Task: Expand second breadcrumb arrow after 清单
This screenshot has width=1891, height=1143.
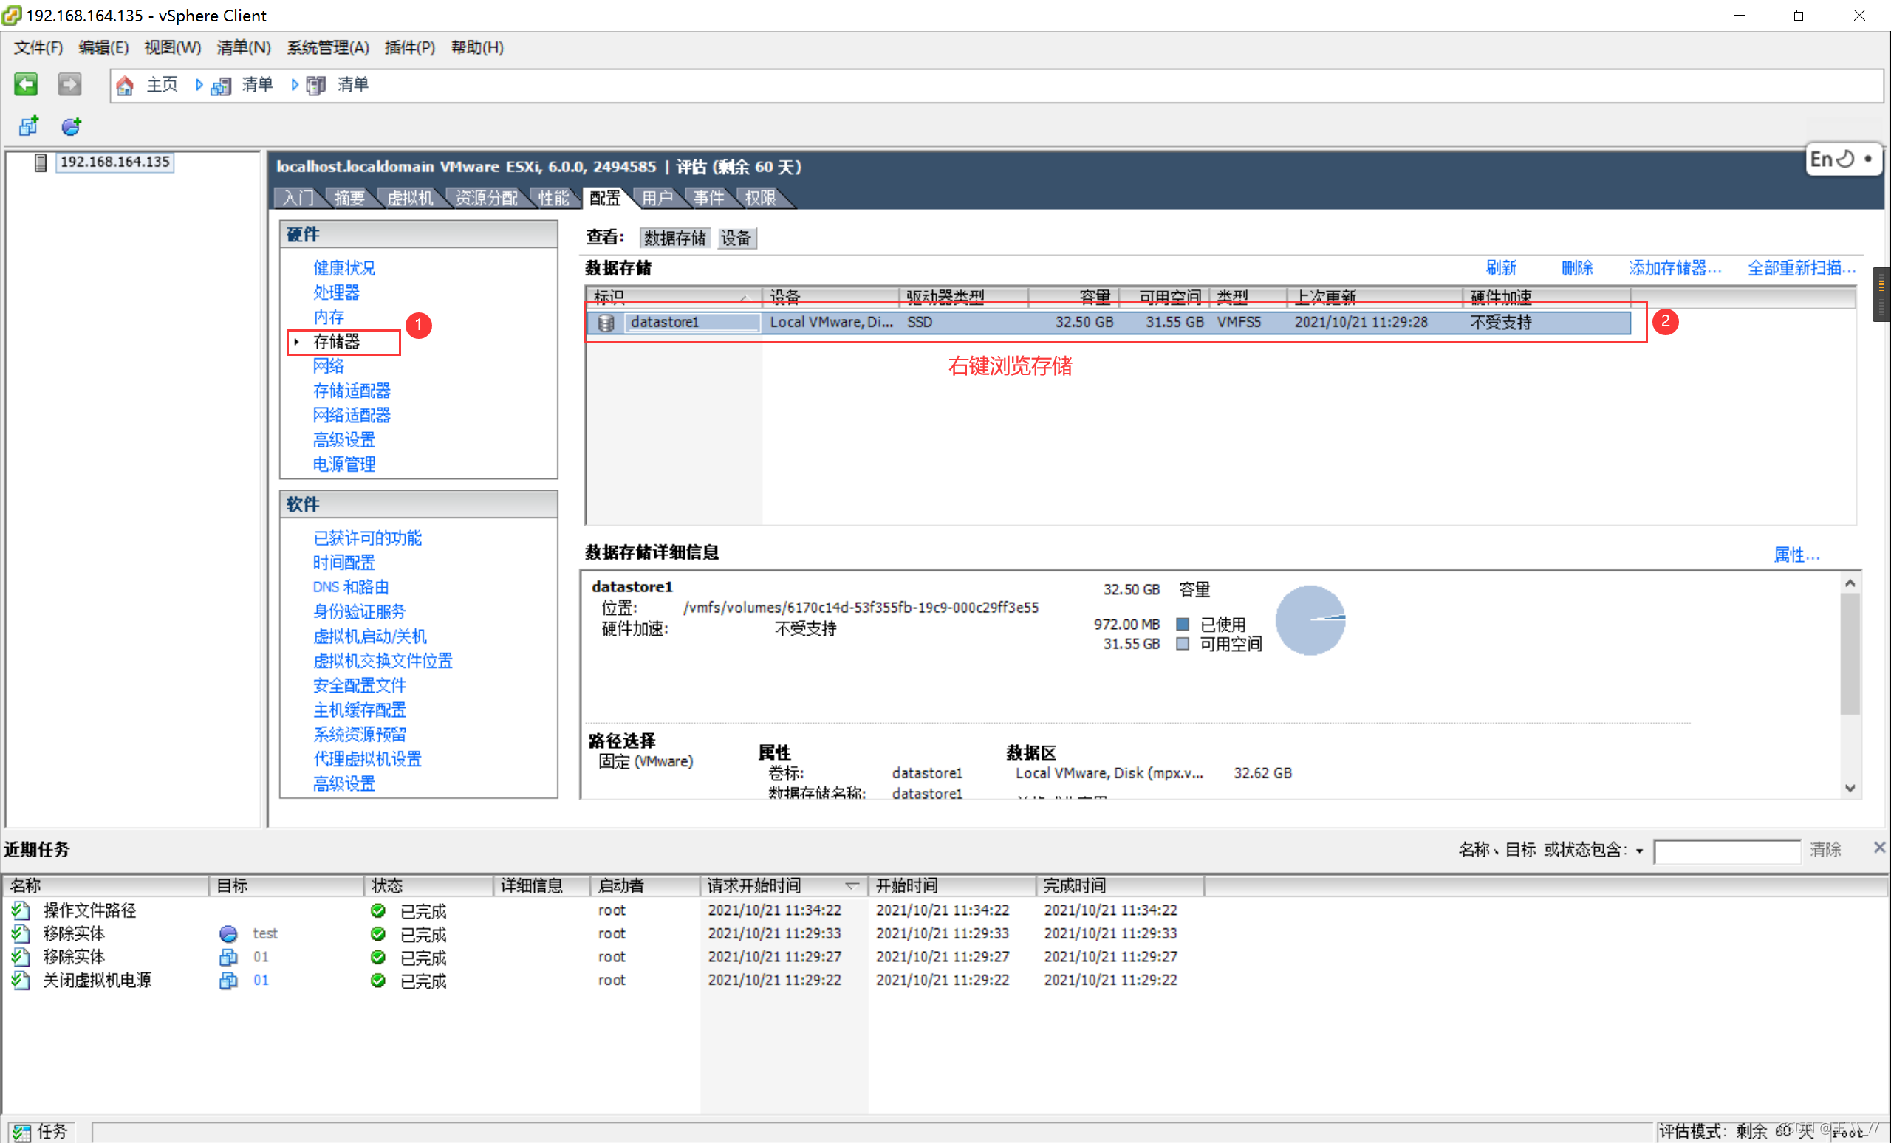Action: pyautogui.click(x=294, y=85)
